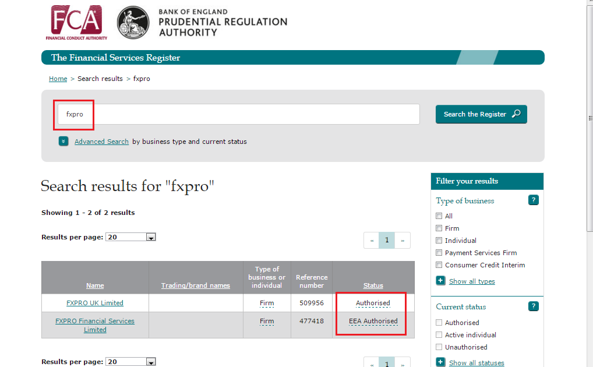
Task: Expand Advanced Search chevron icon
Action: tap(63, 141)
